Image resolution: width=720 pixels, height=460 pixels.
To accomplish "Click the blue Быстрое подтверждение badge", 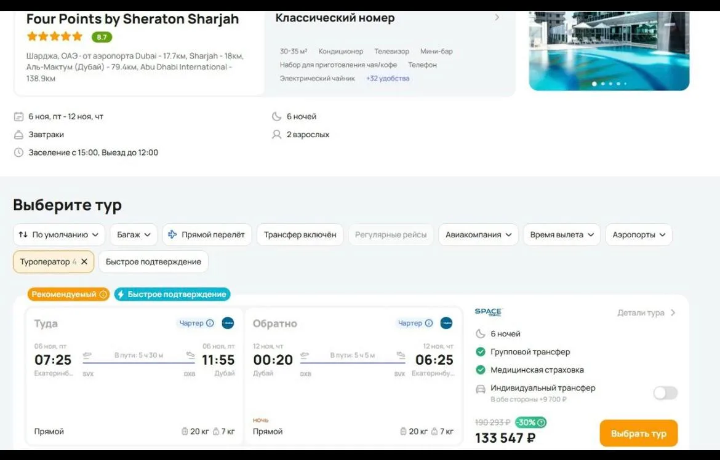I will [172, 295].
